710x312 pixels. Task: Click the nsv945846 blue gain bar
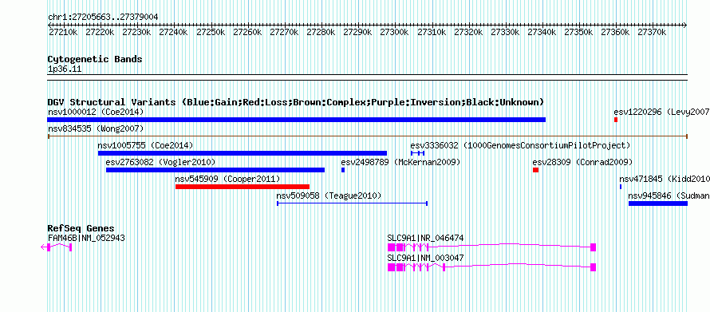[658, 203]
